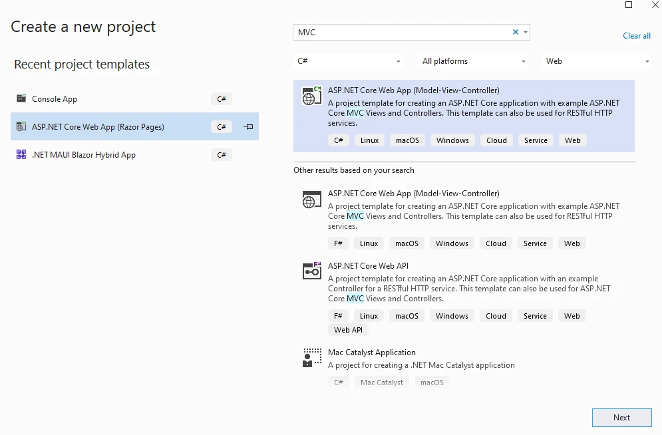Click the ASP.NET Core Web API icon
Image resolution: width=662 pixels, height=435 pixels.
(312, 271)
